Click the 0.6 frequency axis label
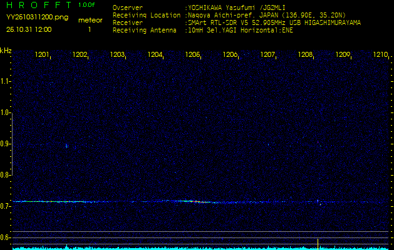The height and width of the screenshot is (250, 394). click(6, 237)
